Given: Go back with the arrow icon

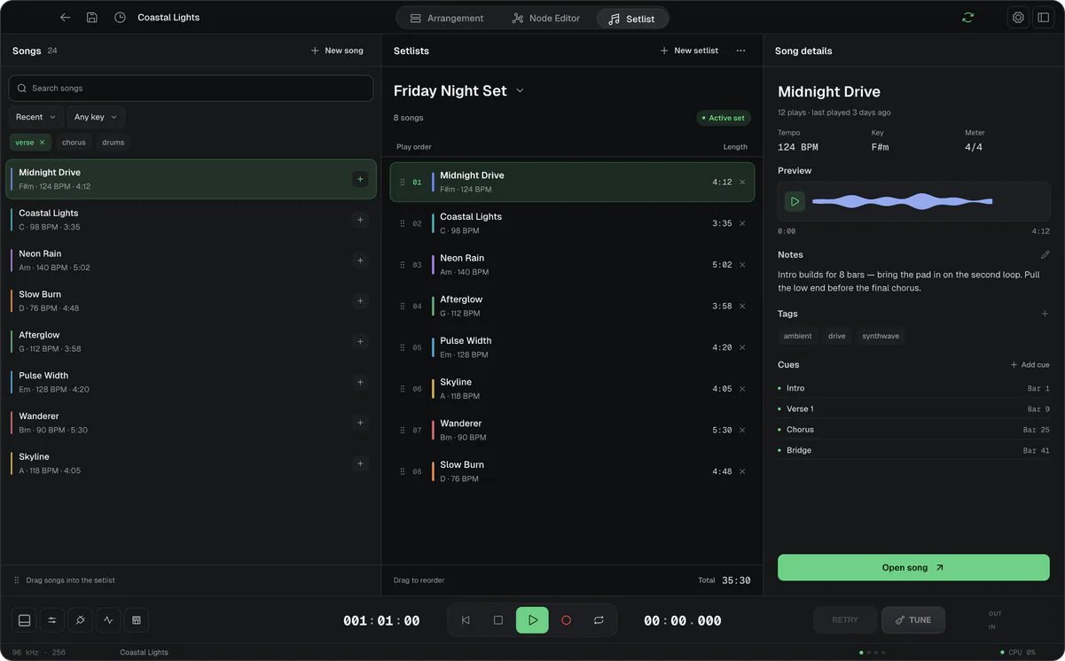Looking at the screenshot, I should tap(65, 18).
